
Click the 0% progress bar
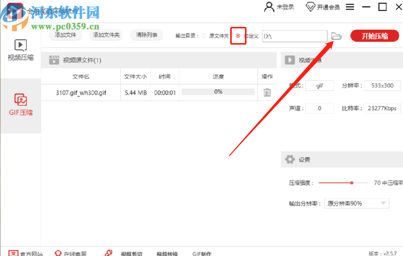pos(218,92)
